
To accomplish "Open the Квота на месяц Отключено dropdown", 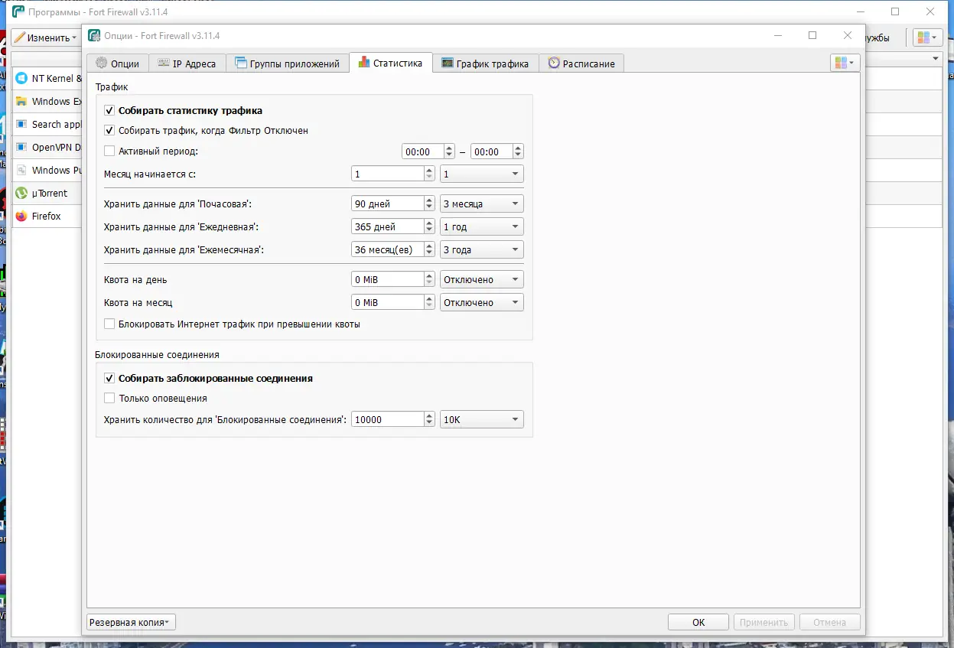I will click(x=482, y=303).
